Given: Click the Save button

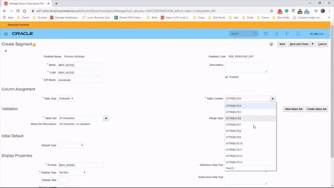Looking at the screenshot, I should [282, 44].
